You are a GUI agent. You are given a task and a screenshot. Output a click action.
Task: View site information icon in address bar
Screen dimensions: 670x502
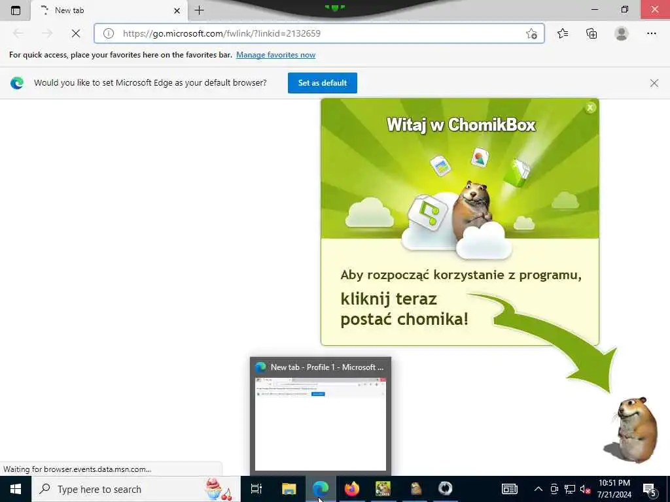(x=109, y=33)
